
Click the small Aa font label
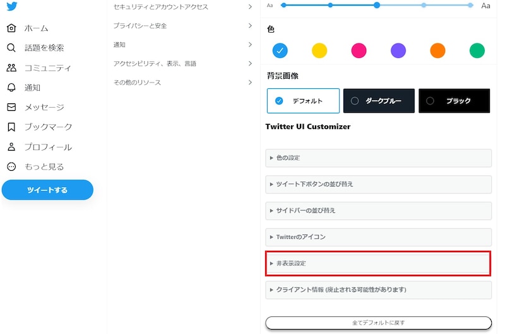click(x=270, y=6)
